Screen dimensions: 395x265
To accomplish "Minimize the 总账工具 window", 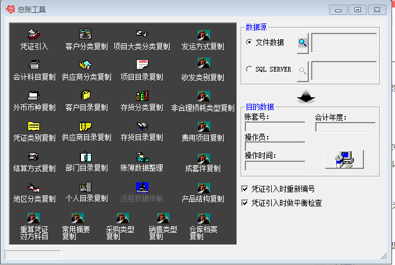I will (338, 10).
